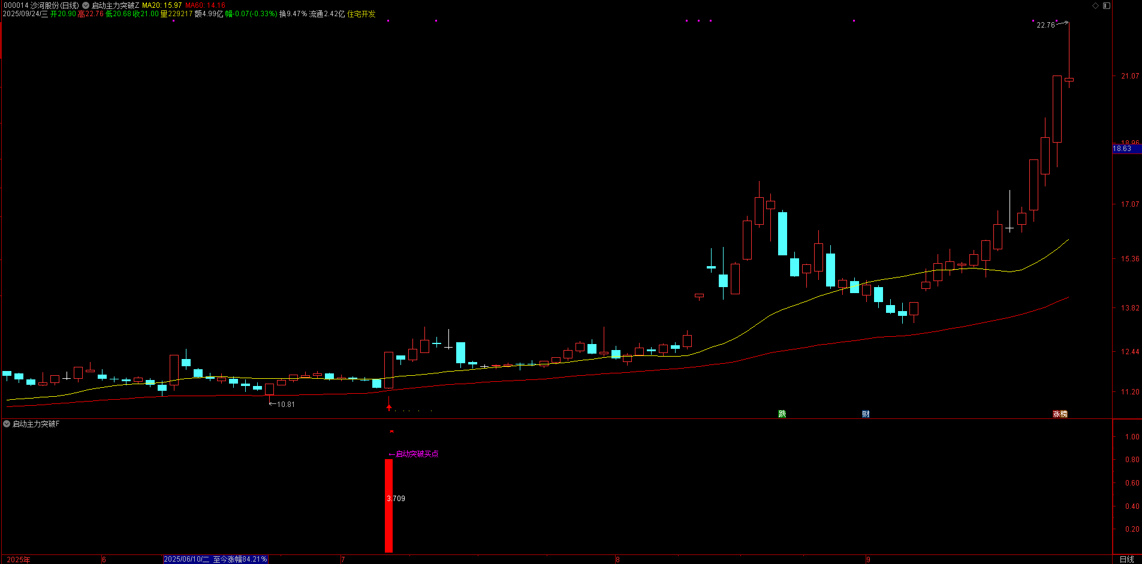Viewport: 1142px width, 564px height.
Task: Click the 000014 沙河股份 stock title
Action: (41, 5)
